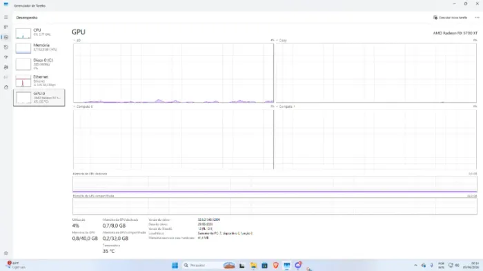The image size is (483, 271).
Task: Open Brave browser from the taskbar
Action: coord(275,265)
